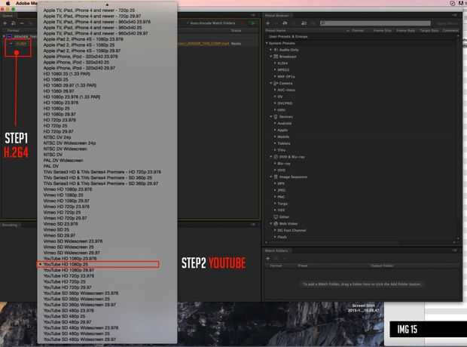This screenshot has height=347, width=467.
Task: Choose Apple TV, iPad, iPhone 4 720p 25
Action: (x=89, y=11)
